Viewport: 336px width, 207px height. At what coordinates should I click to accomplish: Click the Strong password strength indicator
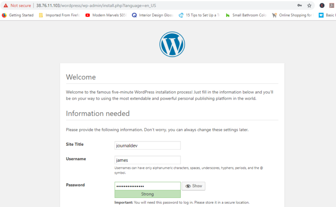tap(147, 194)
